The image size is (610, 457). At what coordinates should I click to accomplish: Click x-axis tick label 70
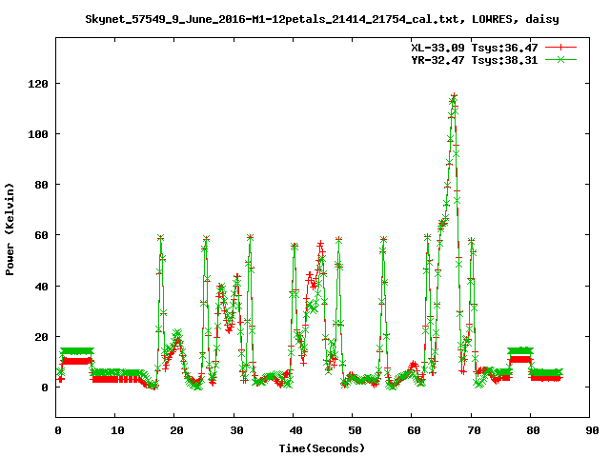(x=474, y=430)
